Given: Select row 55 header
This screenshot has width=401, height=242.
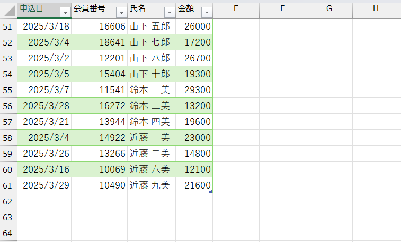Looking at the screenshot, I should [x=8, y=89].
